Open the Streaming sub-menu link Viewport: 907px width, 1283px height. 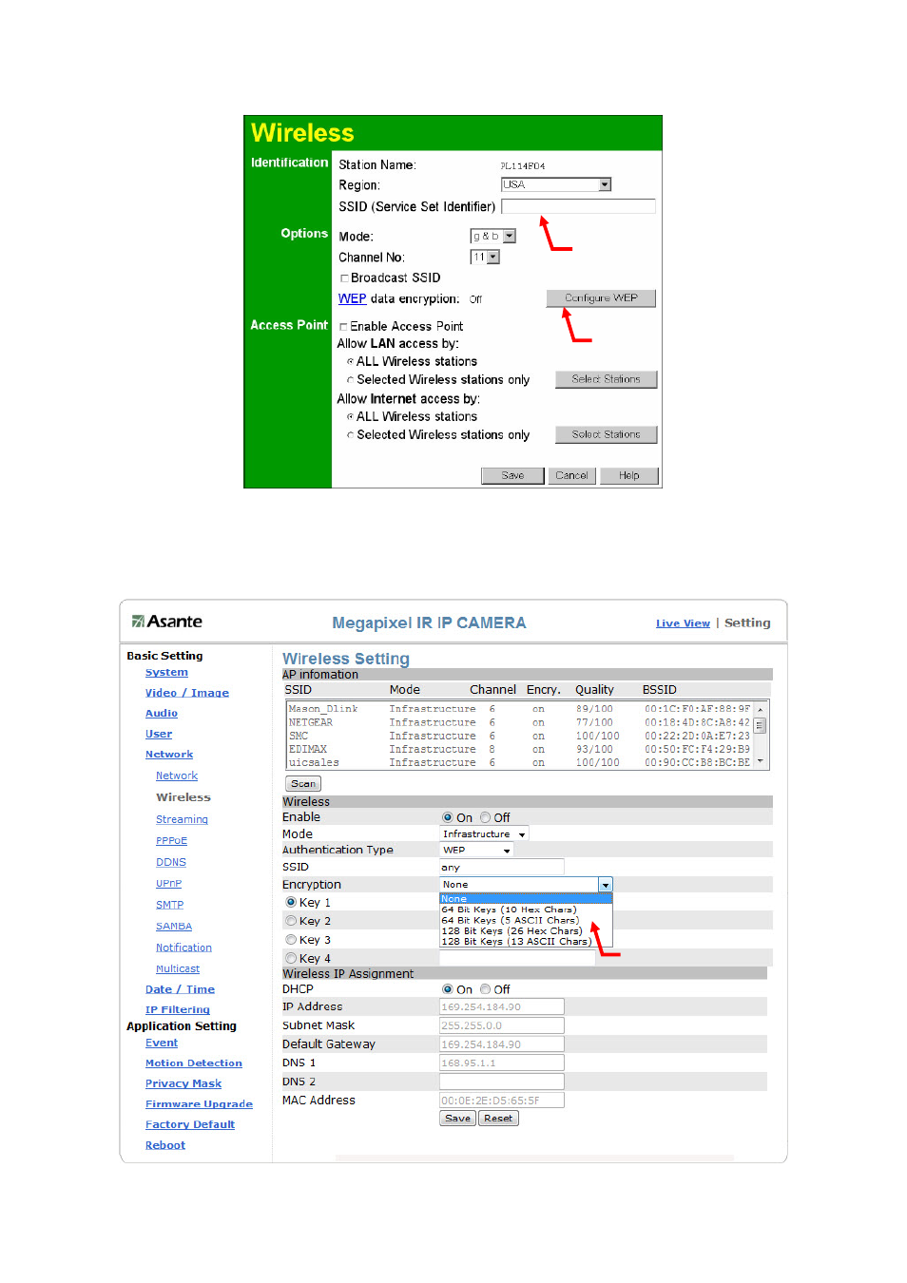pyautogui.click(x=182, y=819)
